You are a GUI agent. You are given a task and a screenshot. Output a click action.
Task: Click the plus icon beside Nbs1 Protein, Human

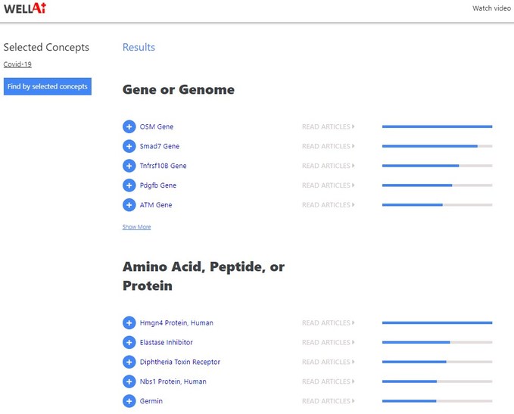(129, 382)
